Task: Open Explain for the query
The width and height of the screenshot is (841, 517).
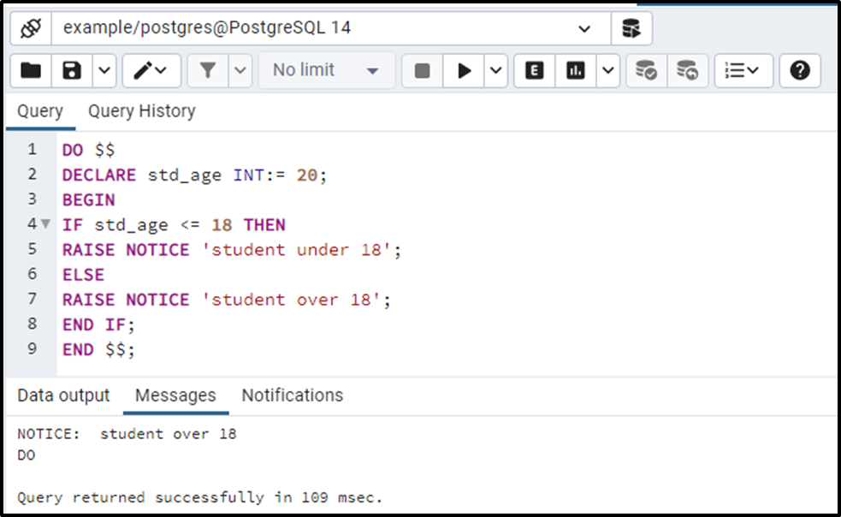Action: [x=534, y=70]
